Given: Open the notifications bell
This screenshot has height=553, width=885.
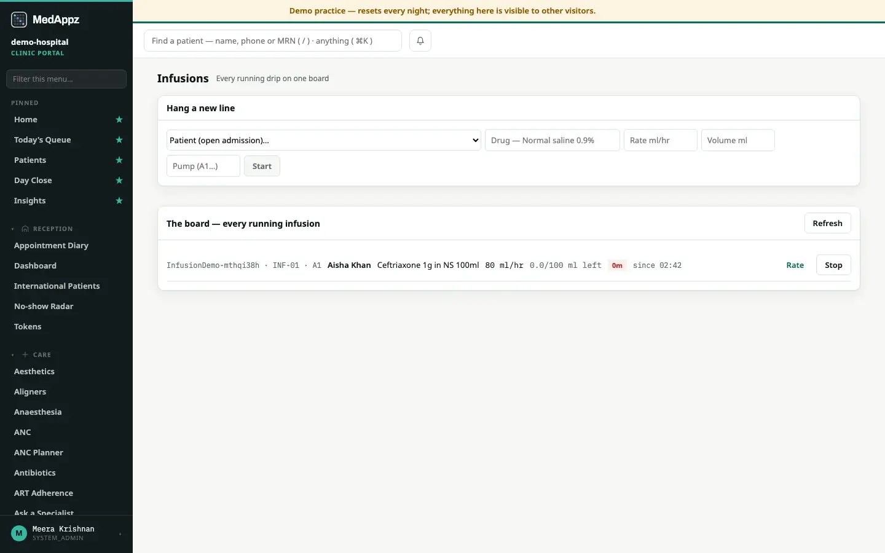Looking at the screenshot, I should pos(420,41).
